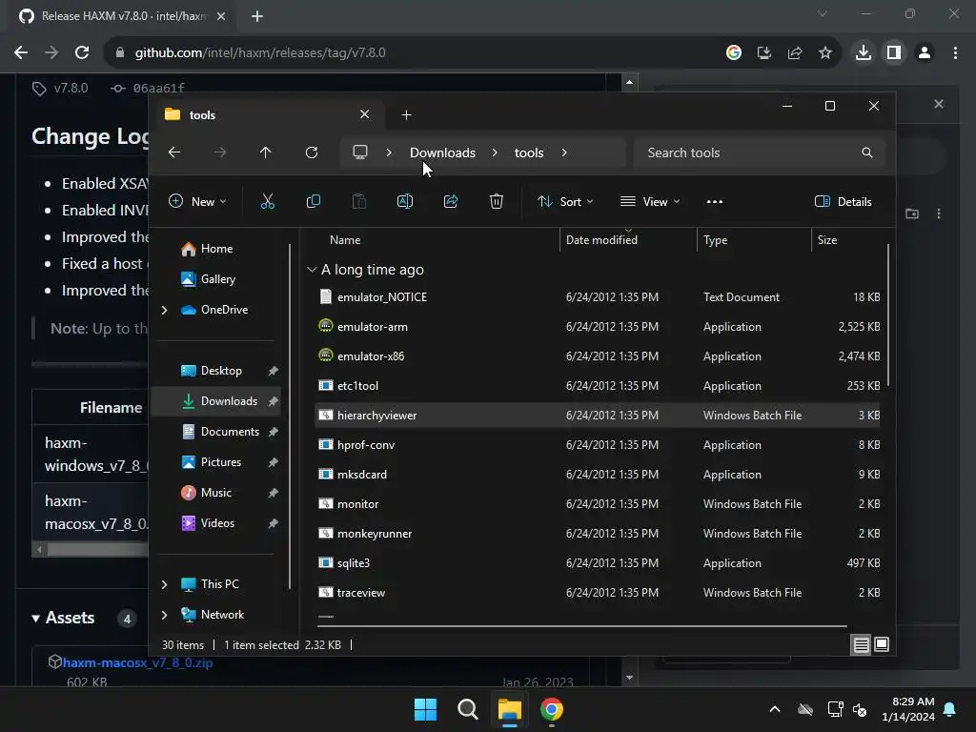Viewport: 976px width, 732px height.
Task: Click Chrome icon on the taskbar
Action: [552, 709]
